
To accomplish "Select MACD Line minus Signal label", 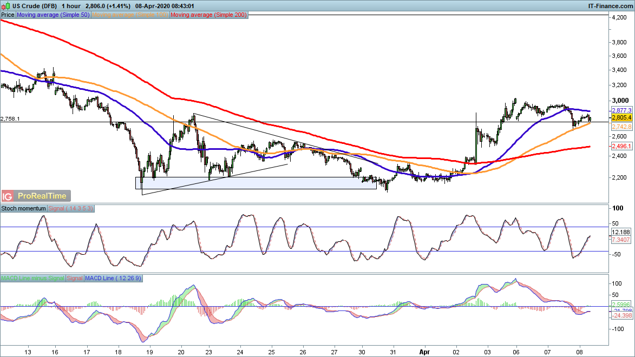I will [x=32, y=278].
